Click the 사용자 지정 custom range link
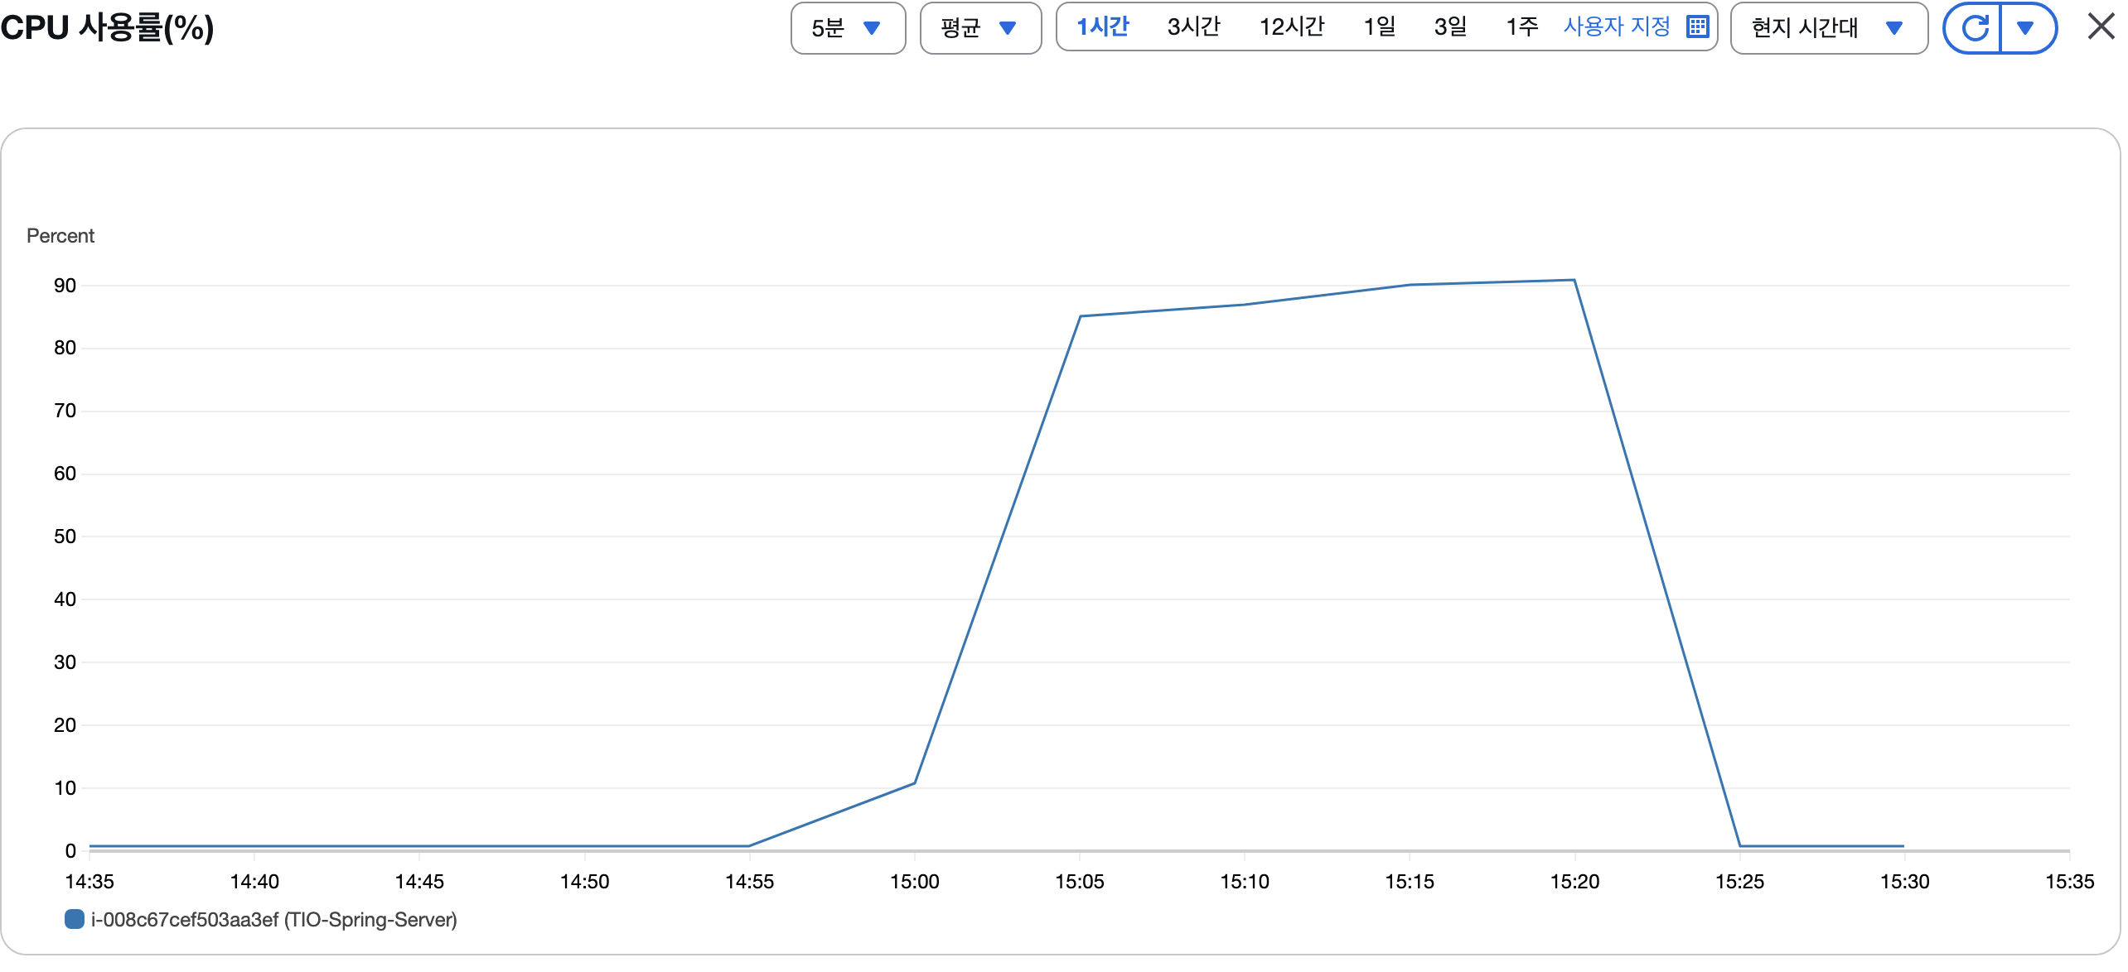The height and width of the screenshot is (972, 2128). (1616, 26)
